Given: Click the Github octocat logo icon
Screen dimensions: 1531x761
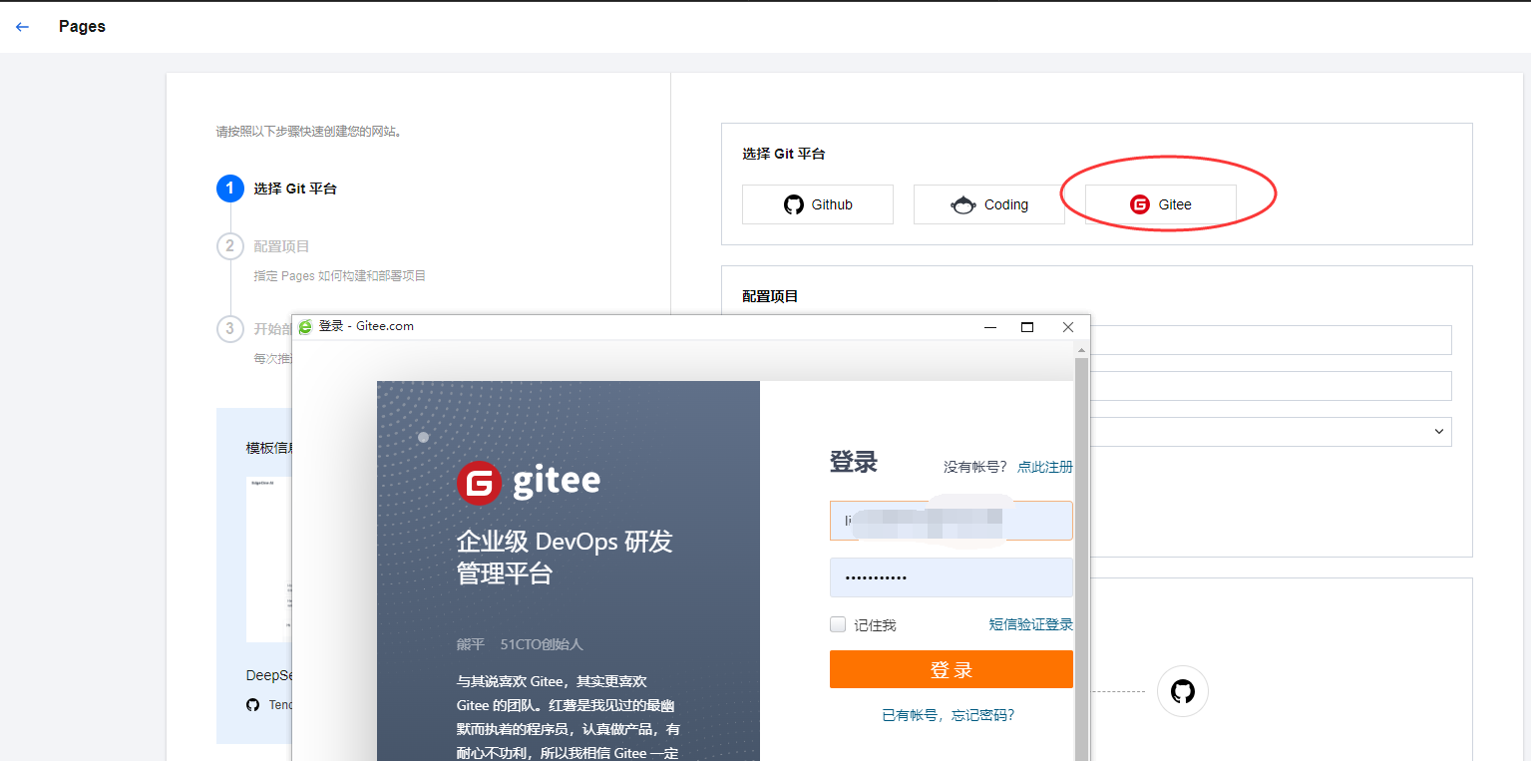Looking at the screenshot, I should coord(794,204).
